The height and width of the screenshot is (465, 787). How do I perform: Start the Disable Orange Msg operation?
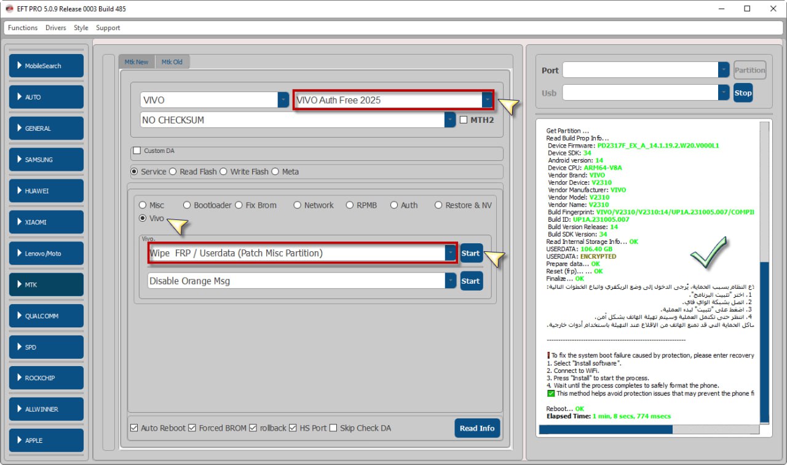point(471,281)
